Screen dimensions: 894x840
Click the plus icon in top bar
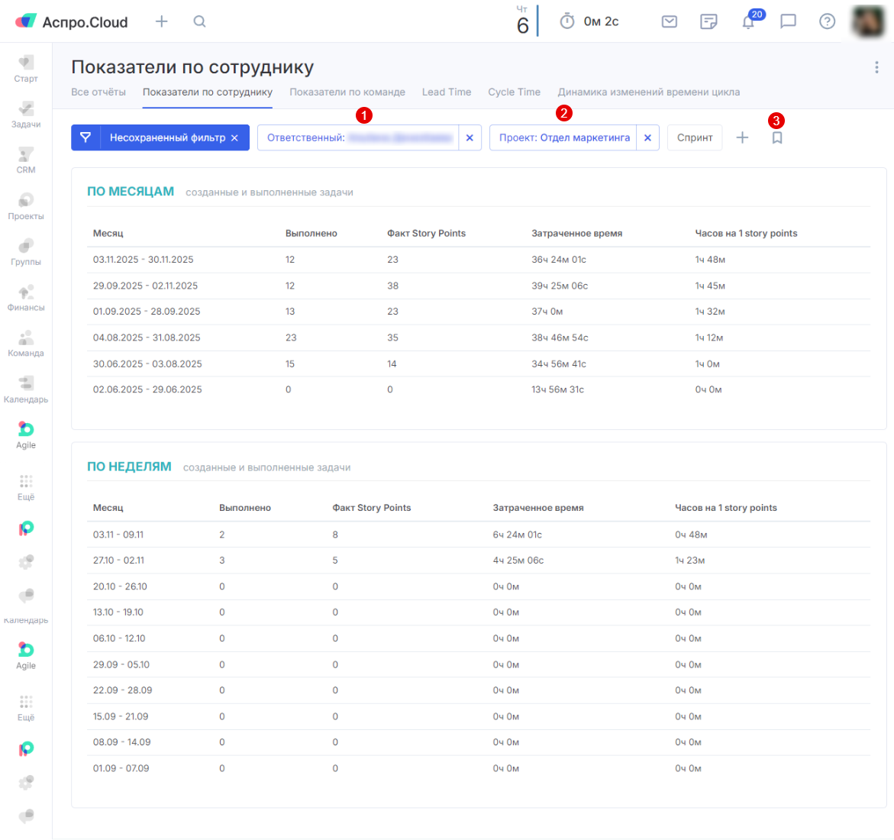161,21
